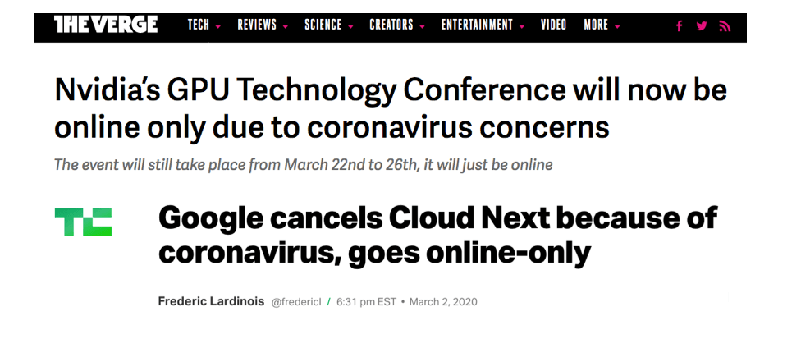Image resolution: width=801 pixels, height=339 pixels.
Task: Select the Reviews nav item
Action: coord(257,25)
